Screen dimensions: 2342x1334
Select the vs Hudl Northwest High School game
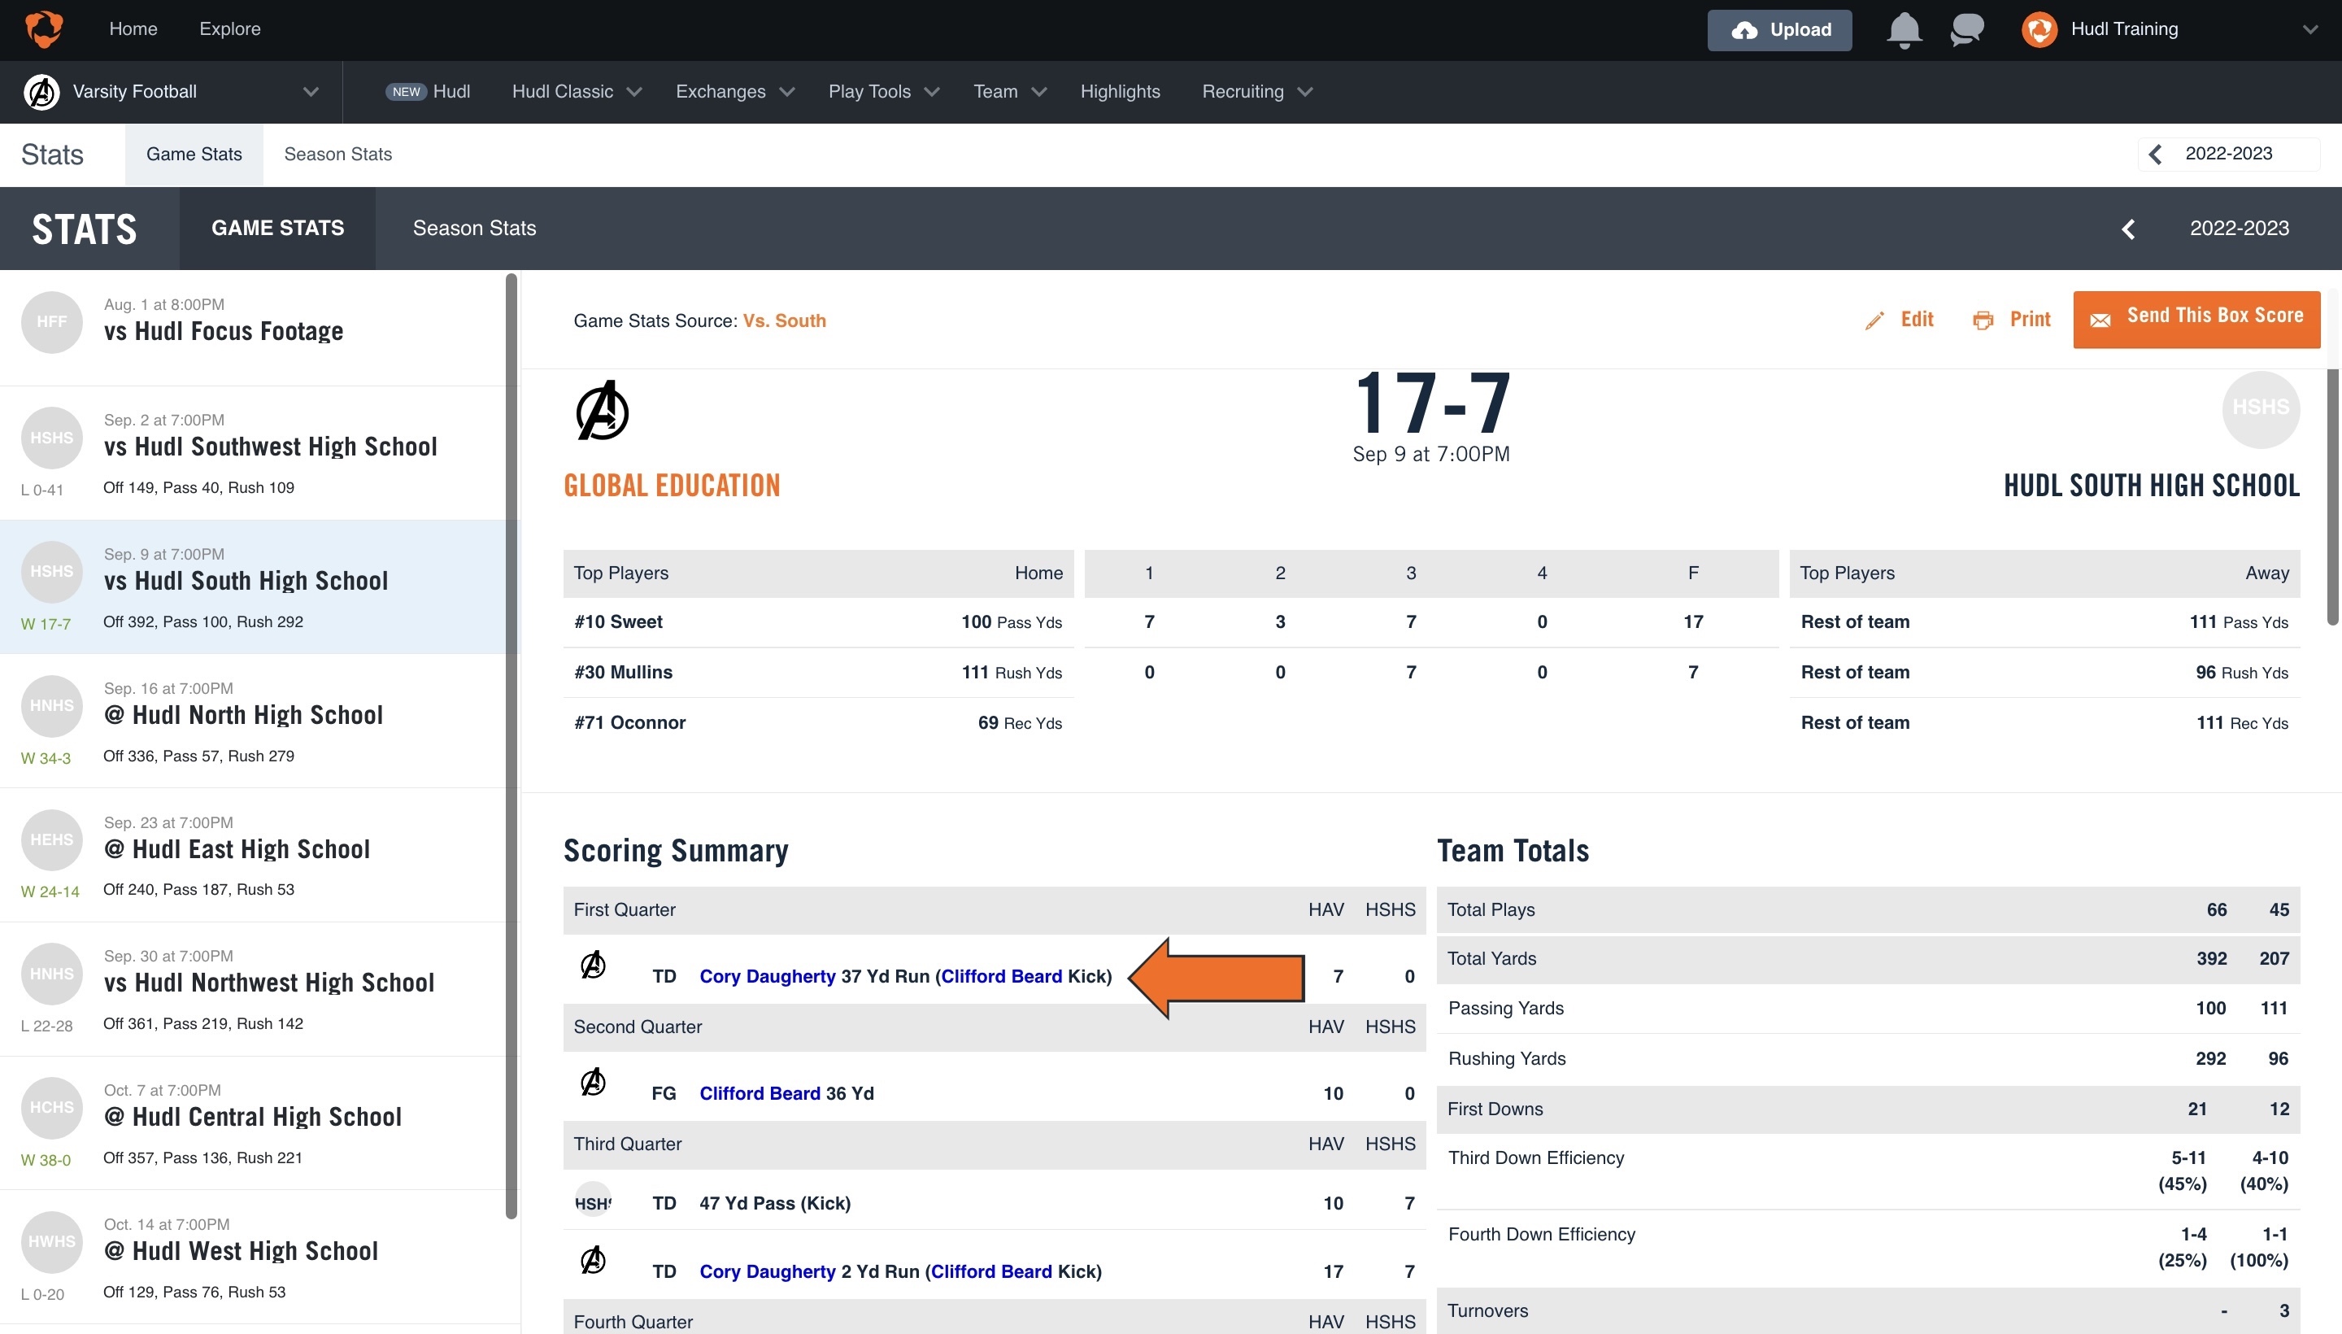click(x=253, y=988)
